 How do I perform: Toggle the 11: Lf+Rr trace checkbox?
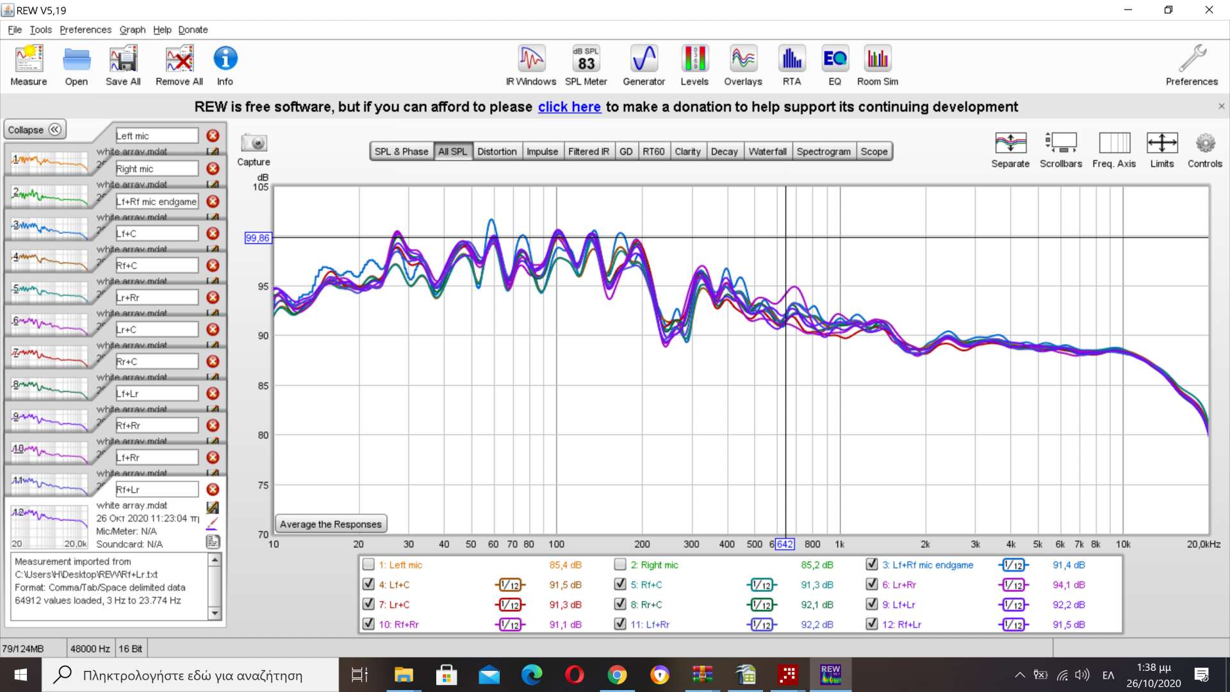pos(620,624)
